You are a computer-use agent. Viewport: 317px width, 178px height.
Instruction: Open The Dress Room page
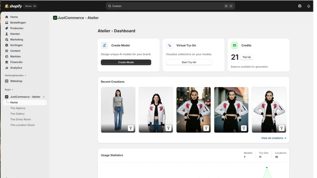21,119
